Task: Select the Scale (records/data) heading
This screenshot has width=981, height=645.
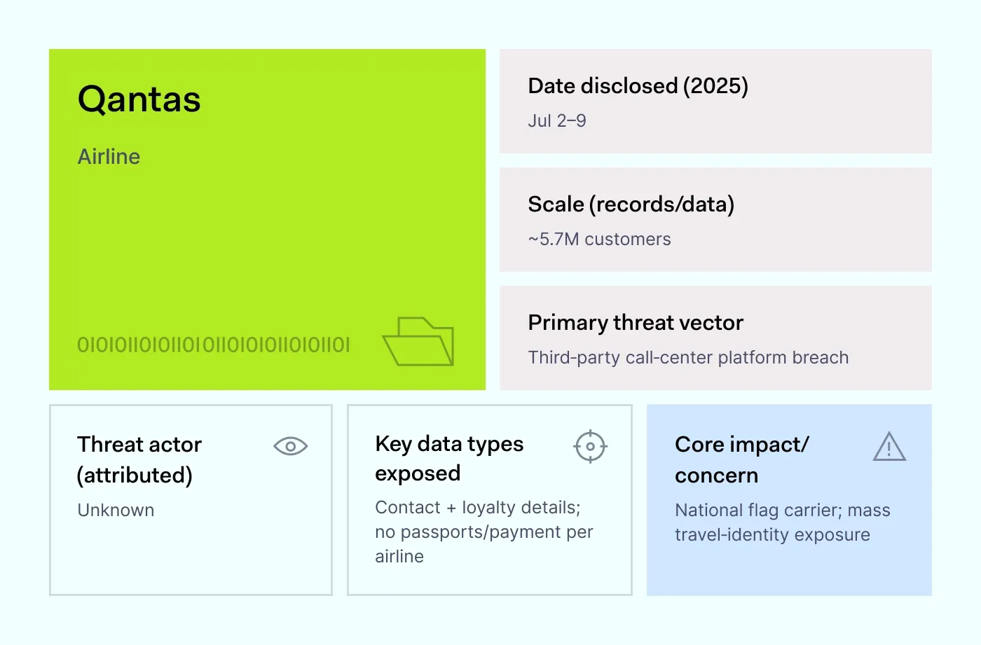Action: click(631, 204)
